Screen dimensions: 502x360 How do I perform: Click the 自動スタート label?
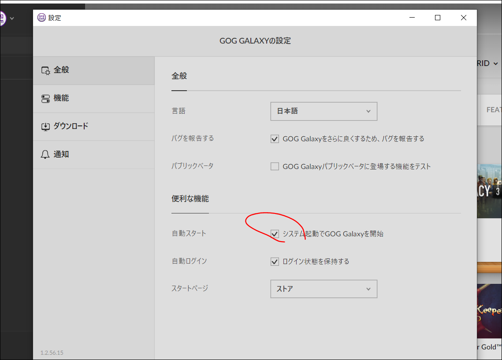(189, 233)
